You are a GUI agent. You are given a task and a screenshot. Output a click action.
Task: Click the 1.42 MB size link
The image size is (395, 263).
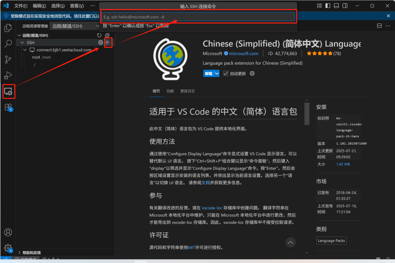pos(343,164)
